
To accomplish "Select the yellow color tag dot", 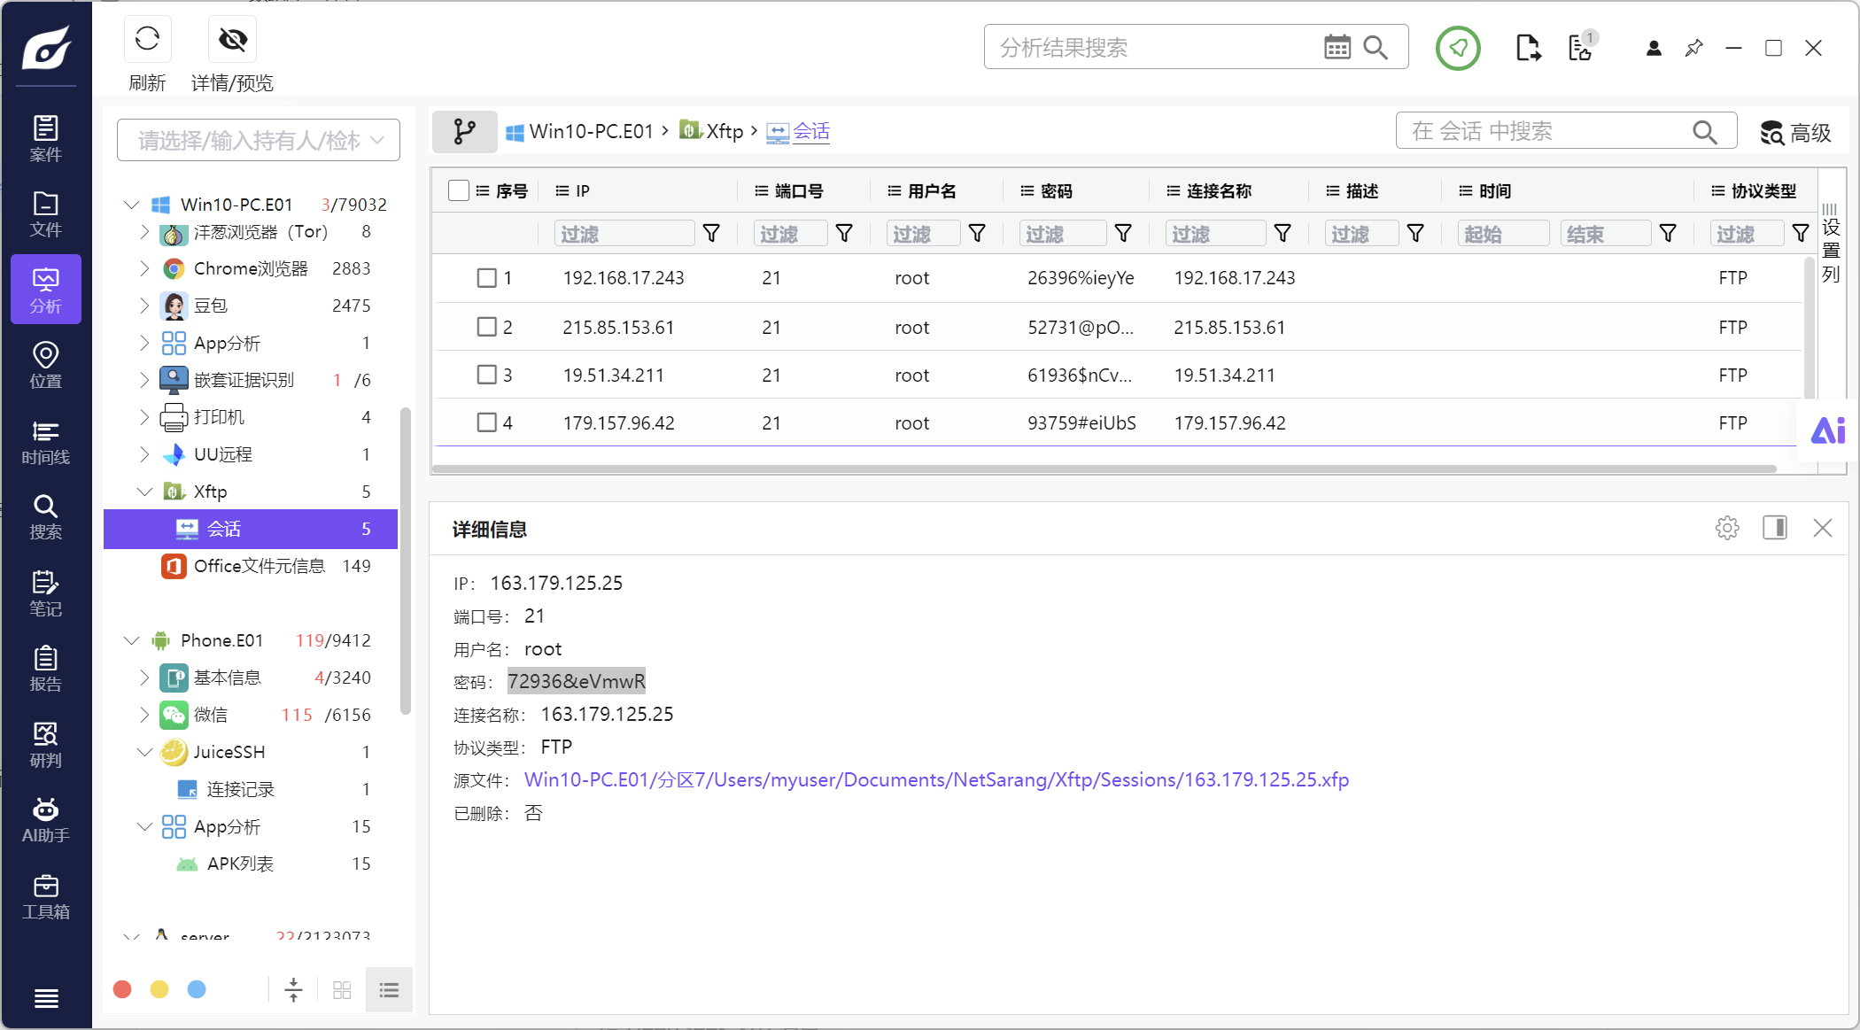I will pyautogui.click(x=159, y=989).
